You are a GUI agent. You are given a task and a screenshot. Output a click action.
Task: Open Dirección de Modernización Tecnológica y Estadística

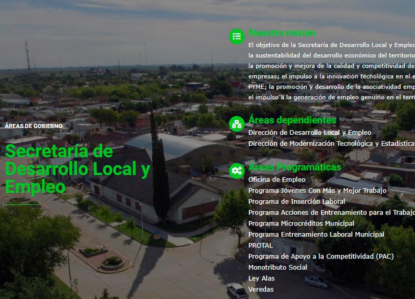click(x=331, y=144)
